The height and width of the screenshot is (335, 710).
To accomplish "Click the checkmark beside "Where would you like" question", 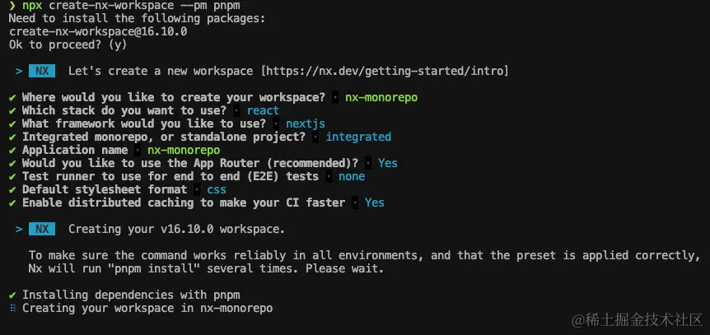I will pyautogui.click(x=12, y=97).
